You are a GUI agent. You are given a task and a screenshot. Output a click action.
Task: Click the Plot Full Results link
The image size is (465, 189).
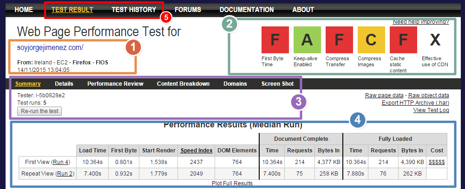[232, 183]
